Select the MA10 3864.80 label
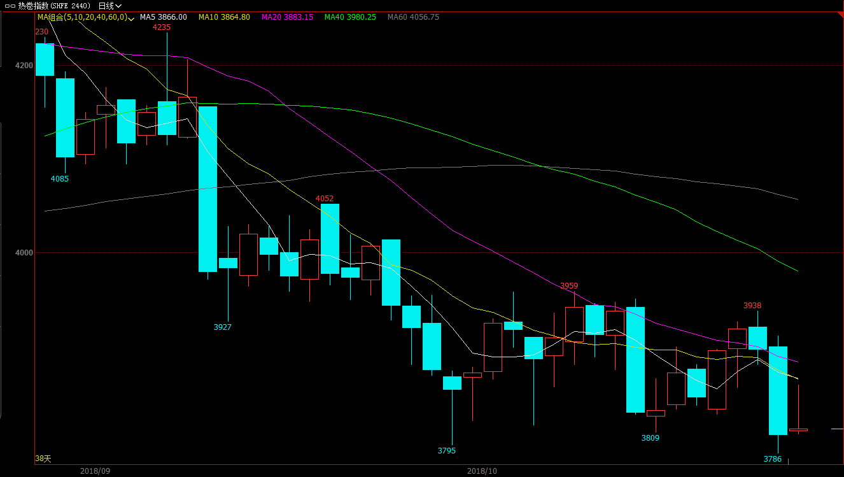 point(224,17)
